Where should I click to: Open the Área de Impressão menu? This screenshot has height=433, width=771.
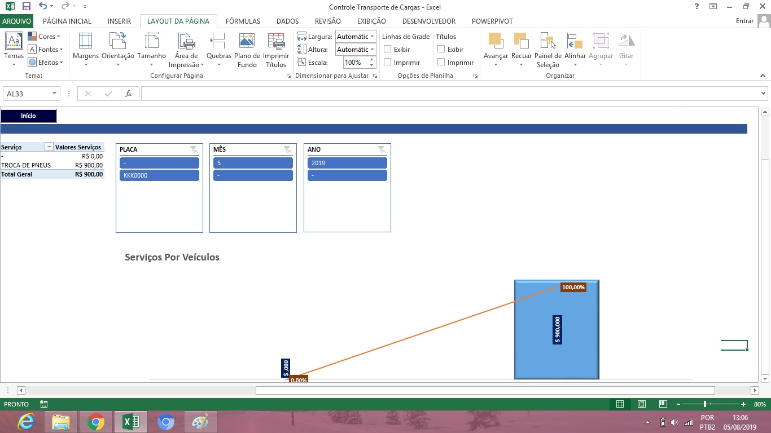(186, 50)
